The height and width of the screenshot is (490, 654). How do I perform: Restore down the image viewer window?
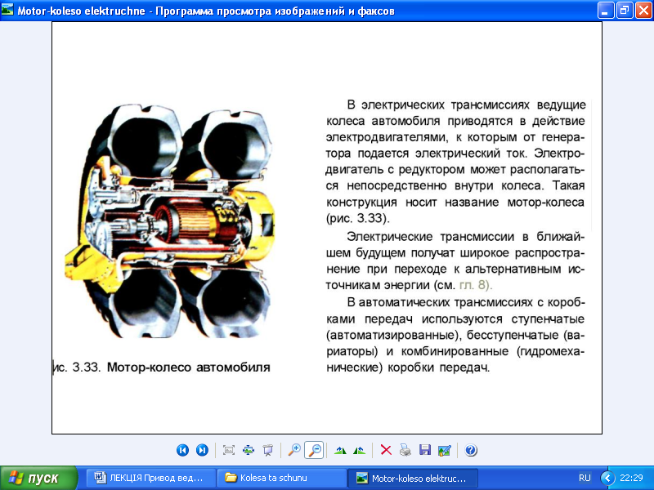[x=625, y=11]
